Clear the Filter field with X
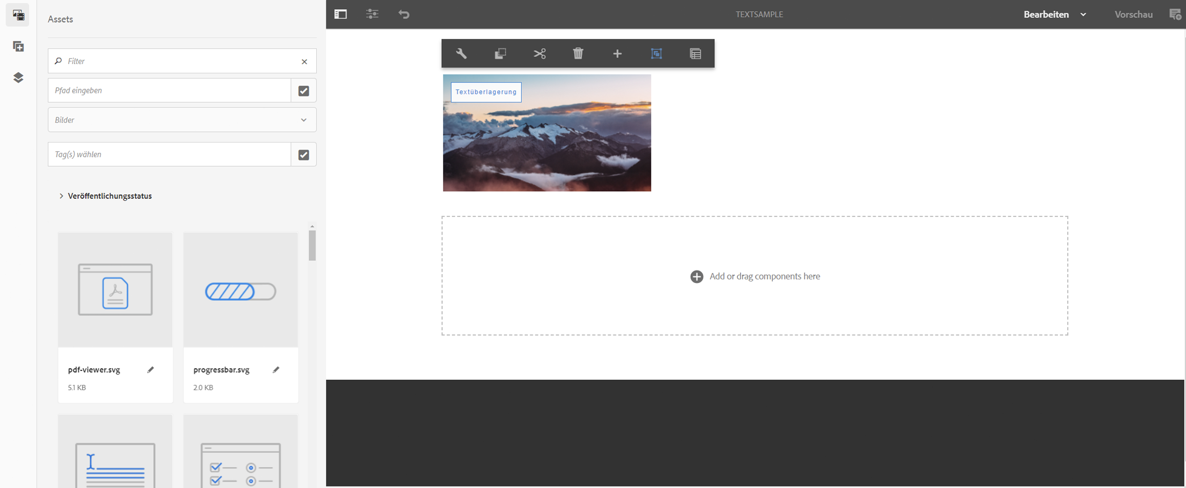Screen dimensions: 1186x488 pos(304,62)
